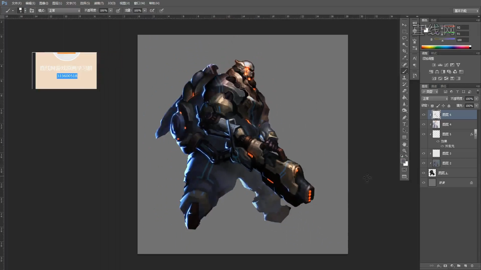Screen dimensions: 481x270
Task: Hide layer 图层 3
Action: [x=424, y=153]
